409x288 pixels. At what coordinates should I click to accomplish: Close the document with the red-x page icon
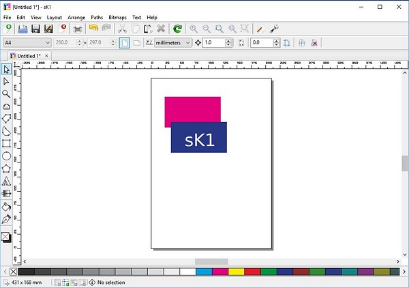point(62,29)
